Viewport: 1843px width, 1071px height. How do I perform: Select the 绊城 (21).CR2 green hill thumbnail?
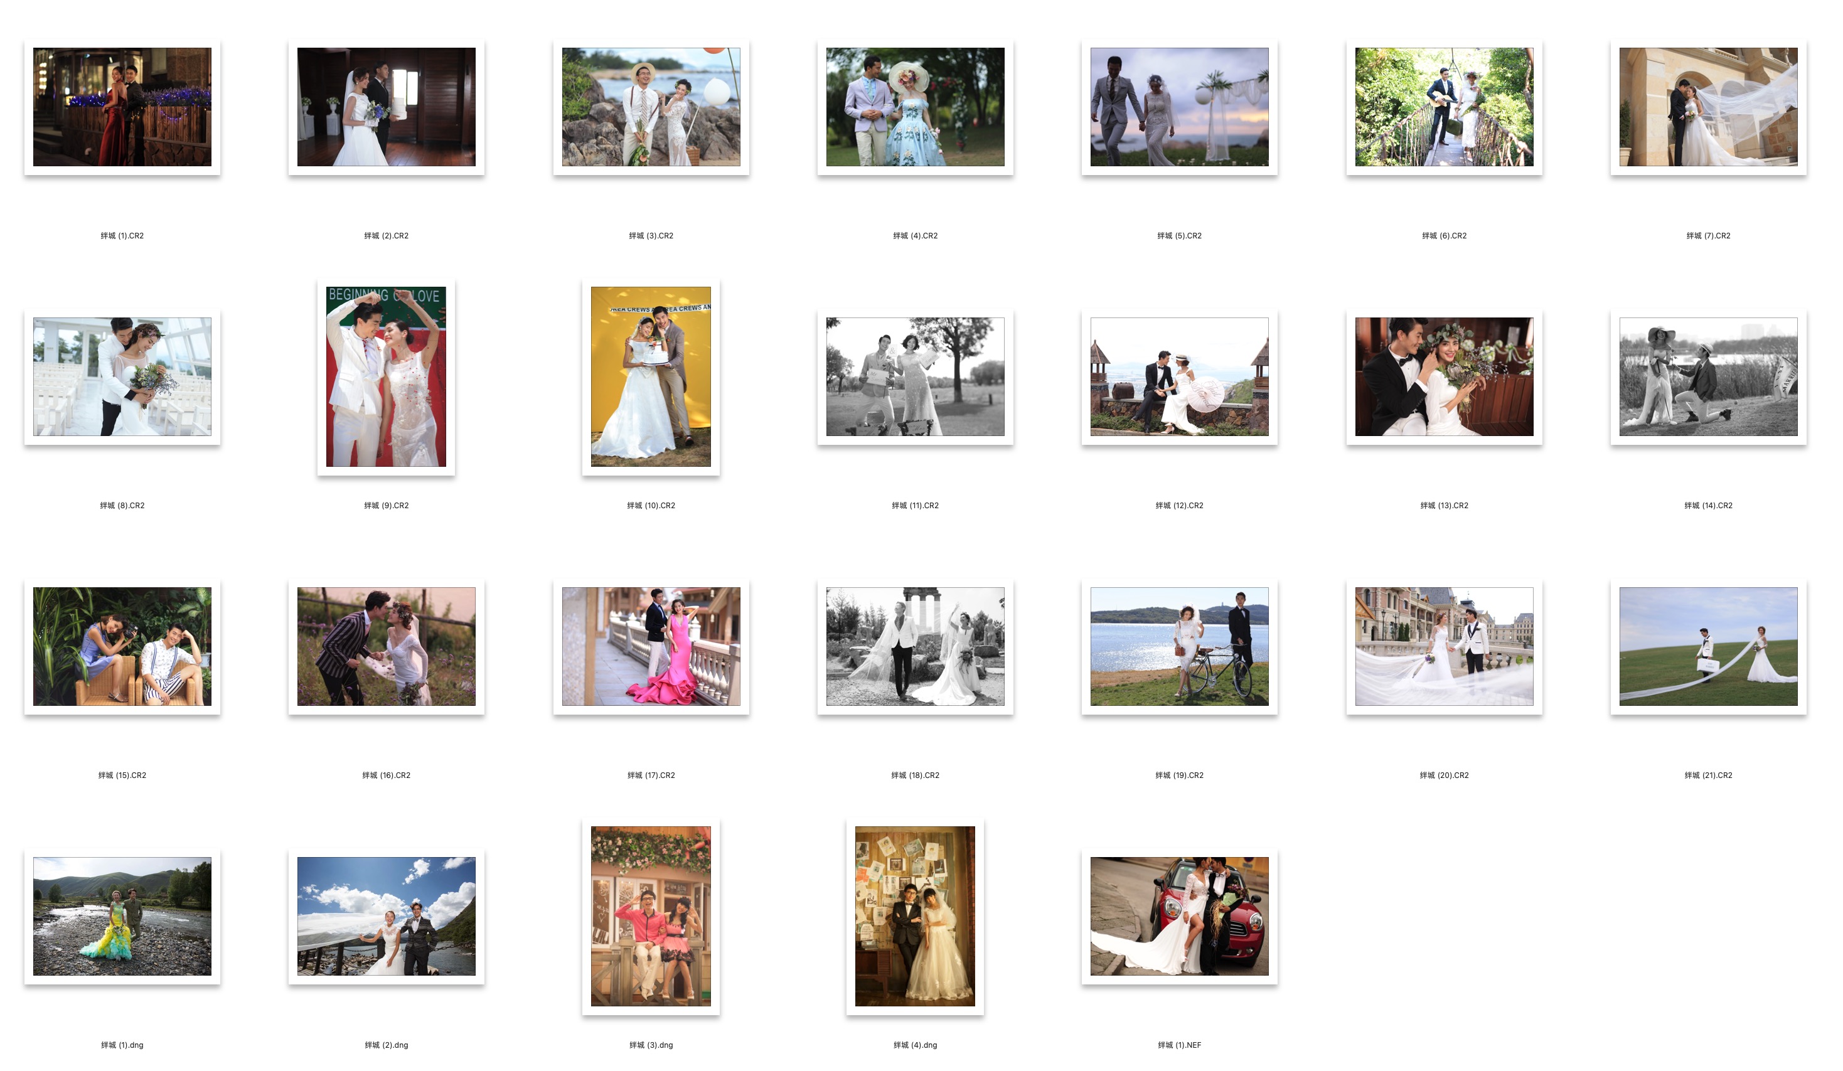[1707, 646]
